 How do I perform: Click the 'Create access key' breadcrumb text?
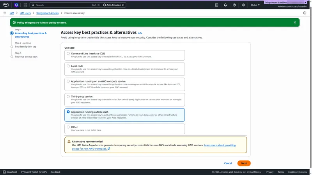click(74, 13)
